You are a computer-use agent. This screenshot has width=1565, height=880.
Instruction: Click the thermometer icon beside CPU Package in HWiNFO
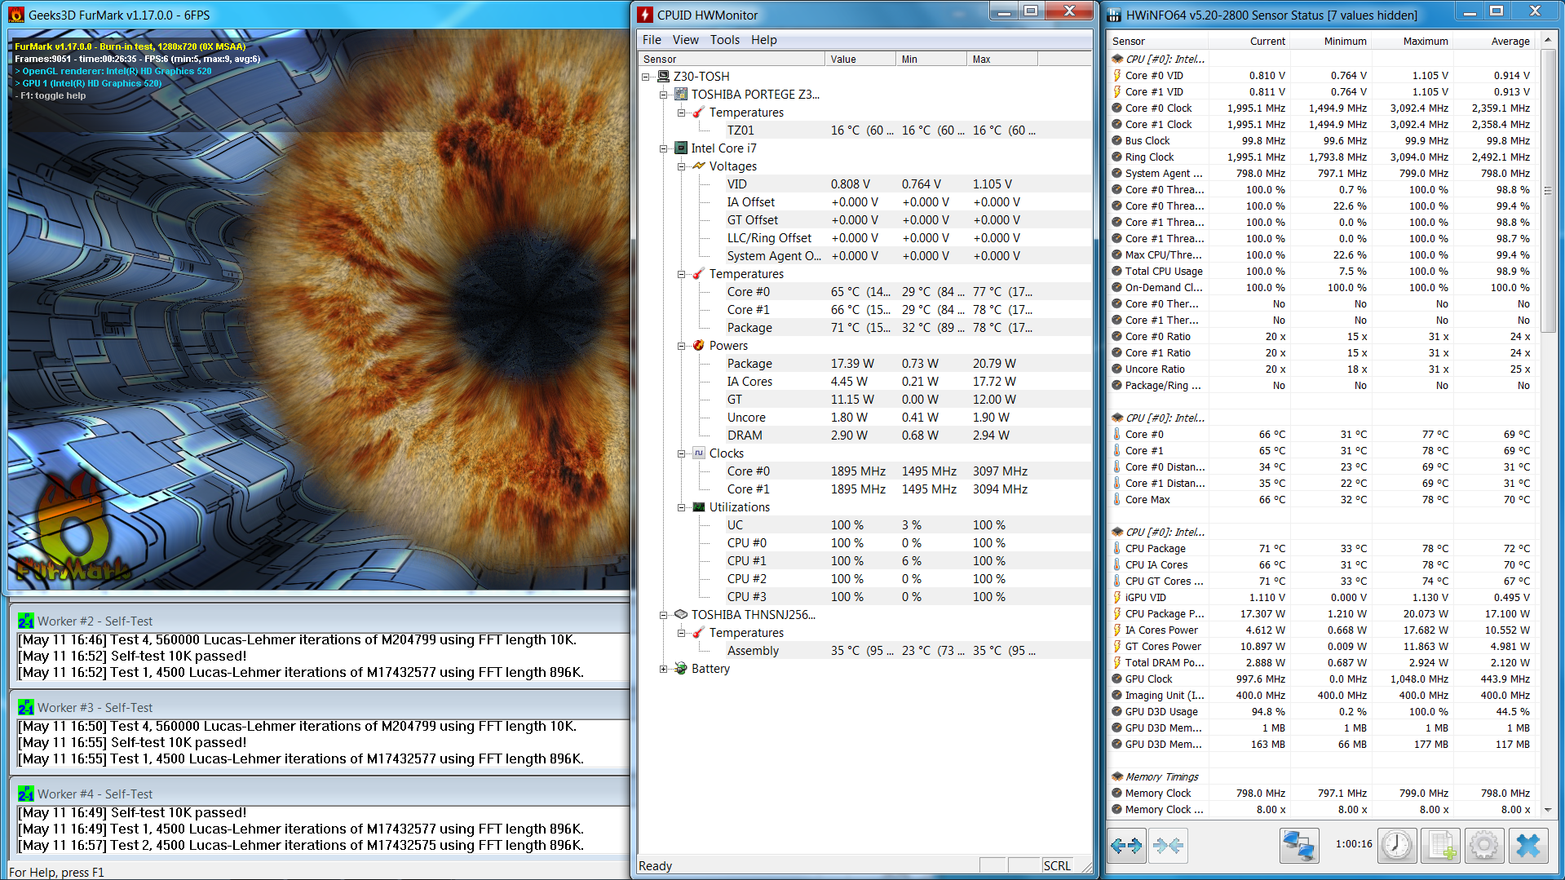tap(1116, 549)
